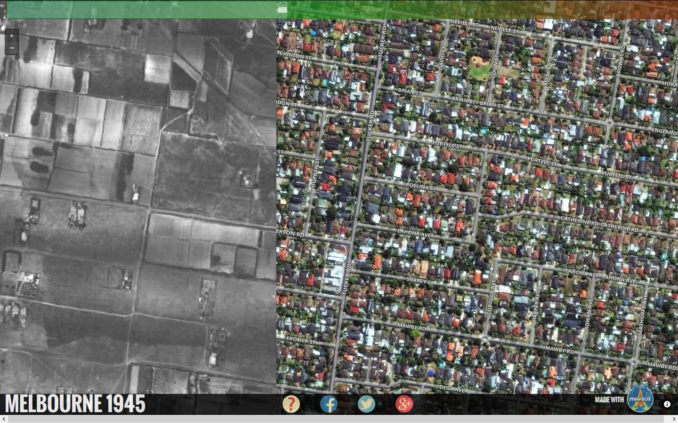Click the horizontal scrollbar right arrow
Viewport: 678px width, 423px height.
(674, 419)
